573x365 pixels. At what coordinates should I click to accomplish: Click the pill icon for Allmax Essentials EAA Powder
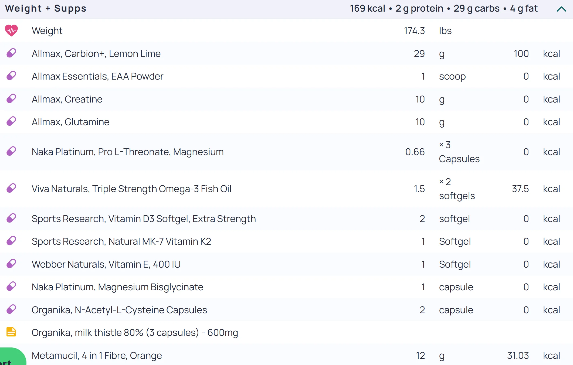11,76
